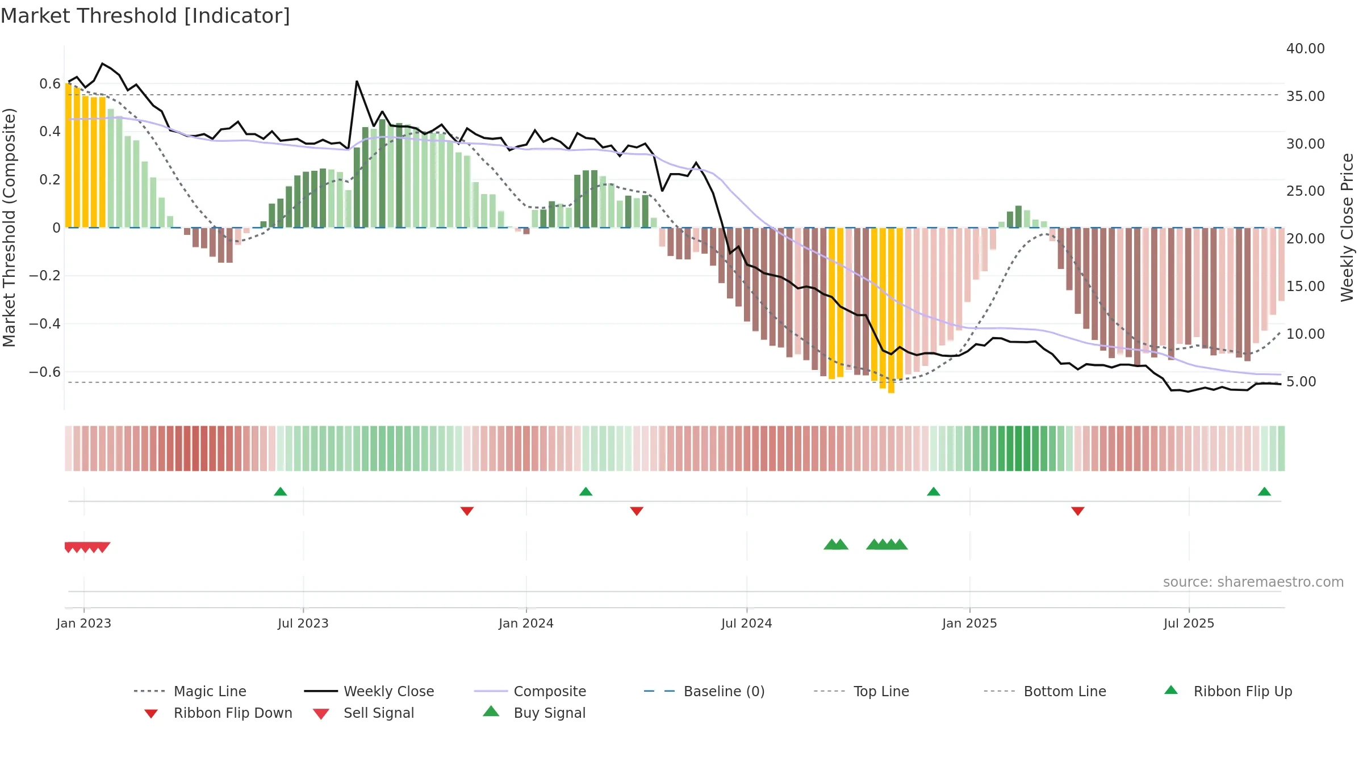Click the −0.2 left axis tick label

45,276
